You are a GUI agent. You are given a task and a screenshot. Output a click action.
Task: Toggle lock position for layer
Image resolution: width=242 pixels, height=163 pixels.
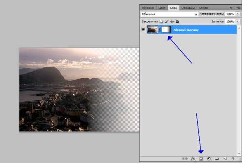pos(172,21)
